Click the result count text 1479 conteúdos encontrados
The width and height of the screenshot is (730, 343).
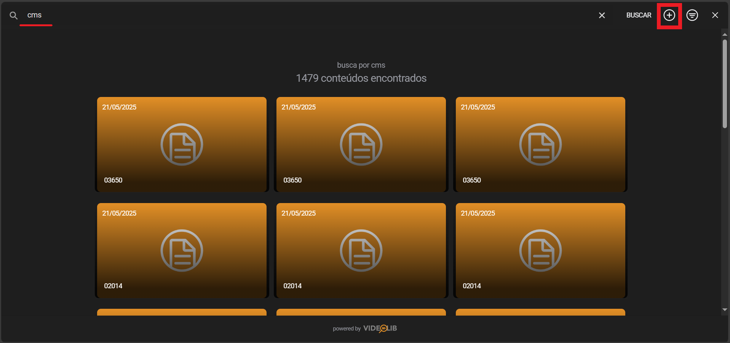click(x=361, y=78)
